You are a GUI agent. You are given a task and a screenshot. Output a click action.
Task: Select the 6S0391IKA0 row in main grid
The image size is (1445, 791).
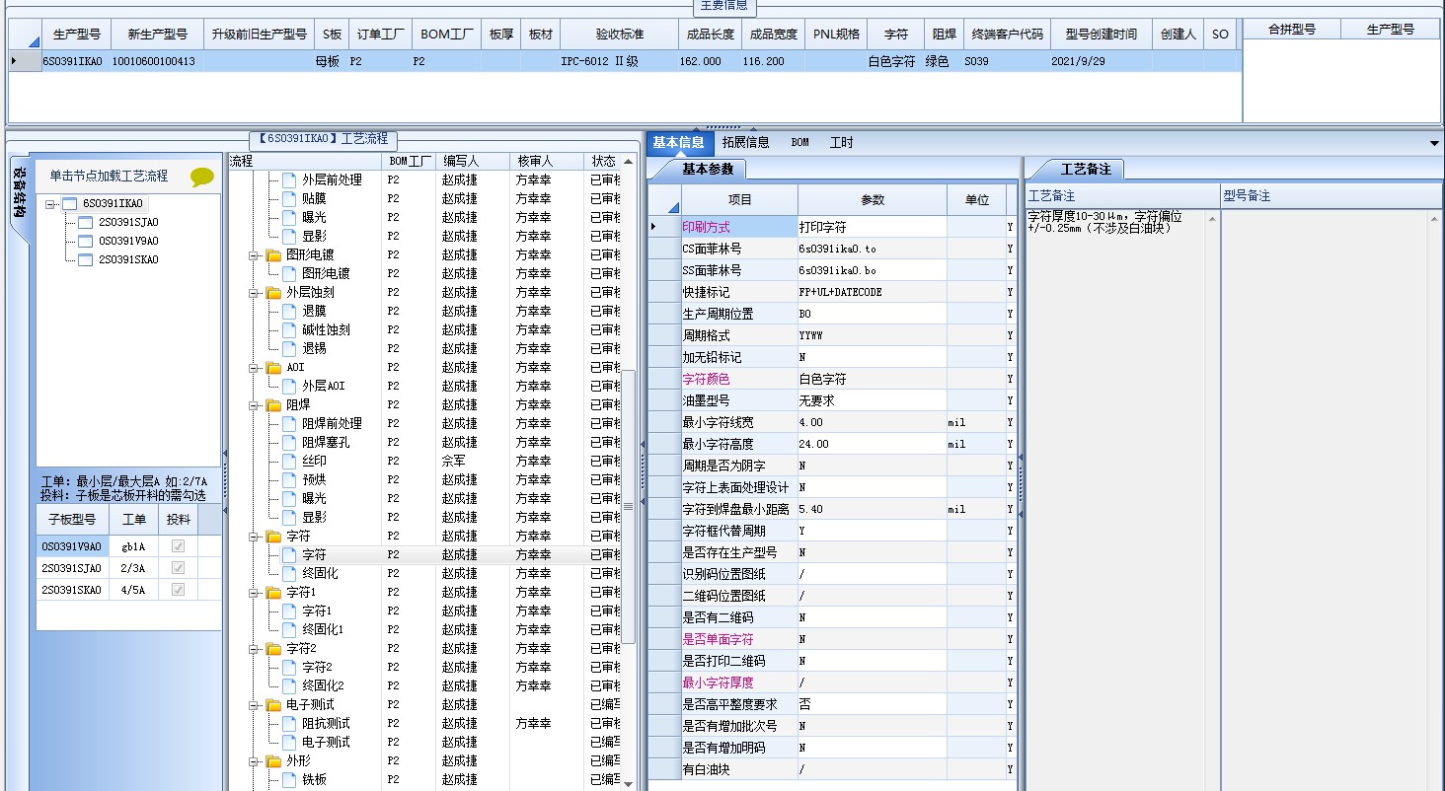(x=624, y=61)
